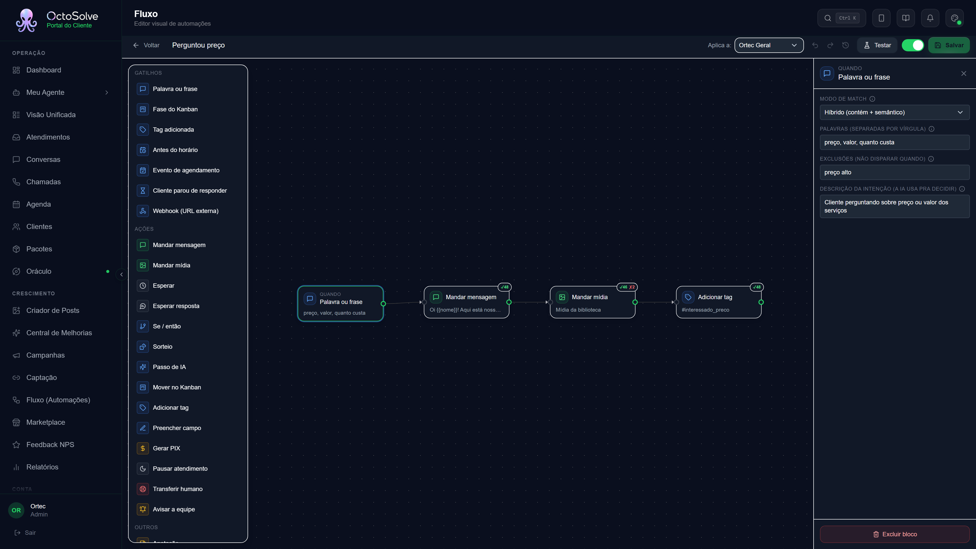976x549 pixels.
Task: Select the Adicionar tag node on canvas
Action: (718, 302)
